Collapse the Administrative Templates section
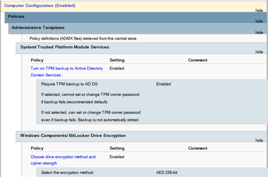This screenshot has height=177, width=268. (x=259, y=32)
